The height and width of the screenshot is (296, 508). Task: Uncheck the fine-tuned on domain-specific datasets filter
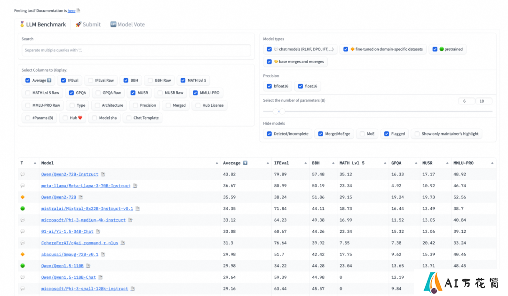point(346,49)
